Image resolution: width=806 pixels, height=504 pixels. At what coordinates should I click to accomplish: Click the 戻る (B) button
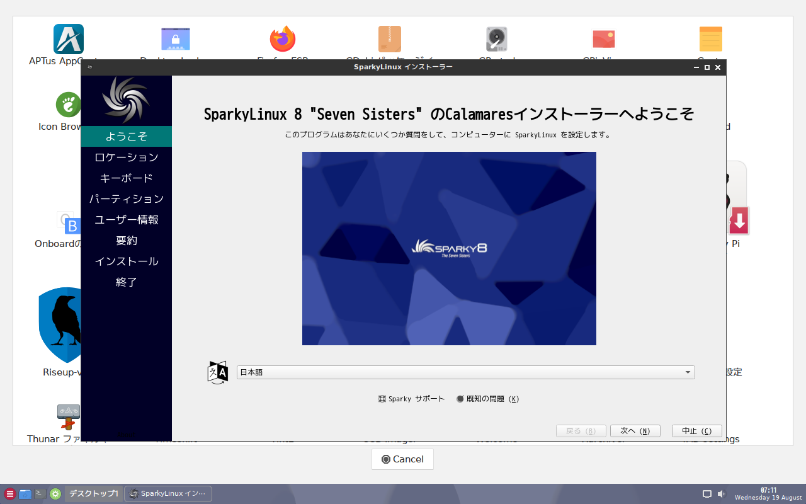[x=581, y=431]
